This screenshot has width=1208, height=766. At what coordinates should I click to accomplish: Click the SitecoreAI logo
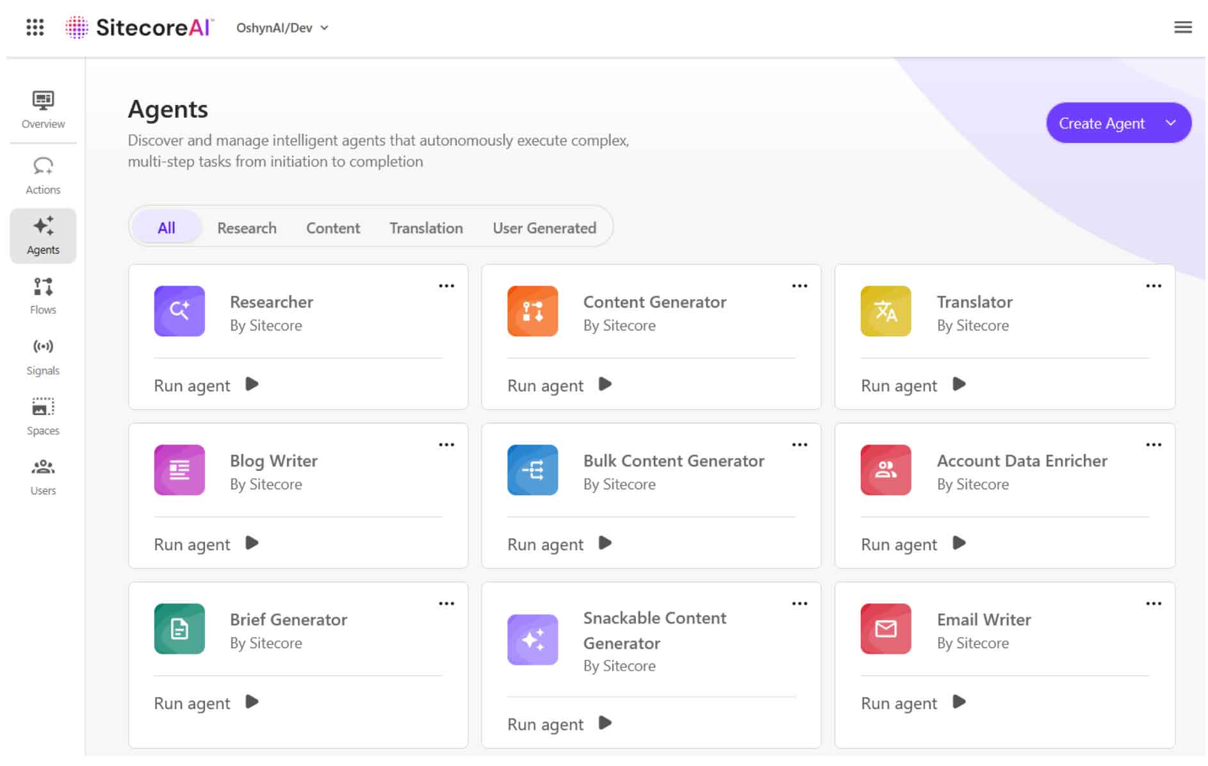pos(140,28)
